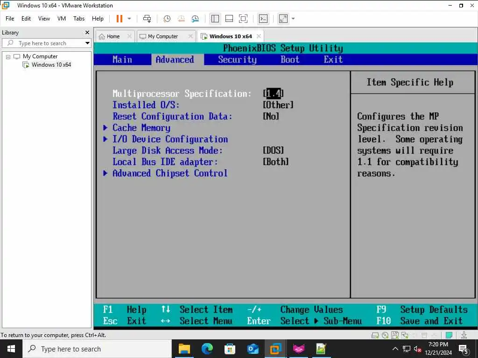
Task: Click the BIOS Main menu
Action: click(122, 59)
